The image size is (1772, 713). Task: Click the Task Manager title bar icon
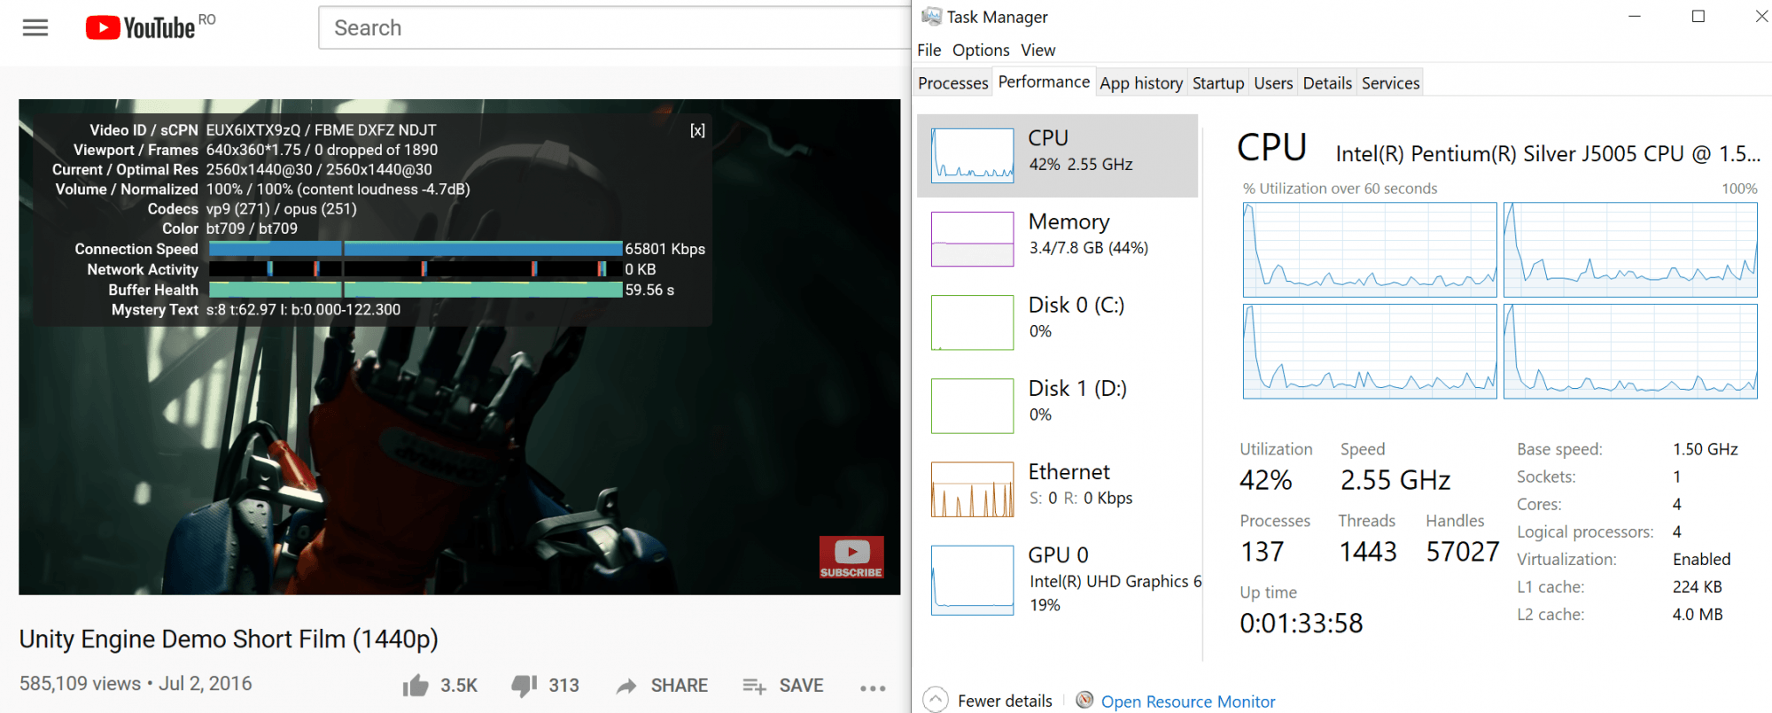click(931, 17)
